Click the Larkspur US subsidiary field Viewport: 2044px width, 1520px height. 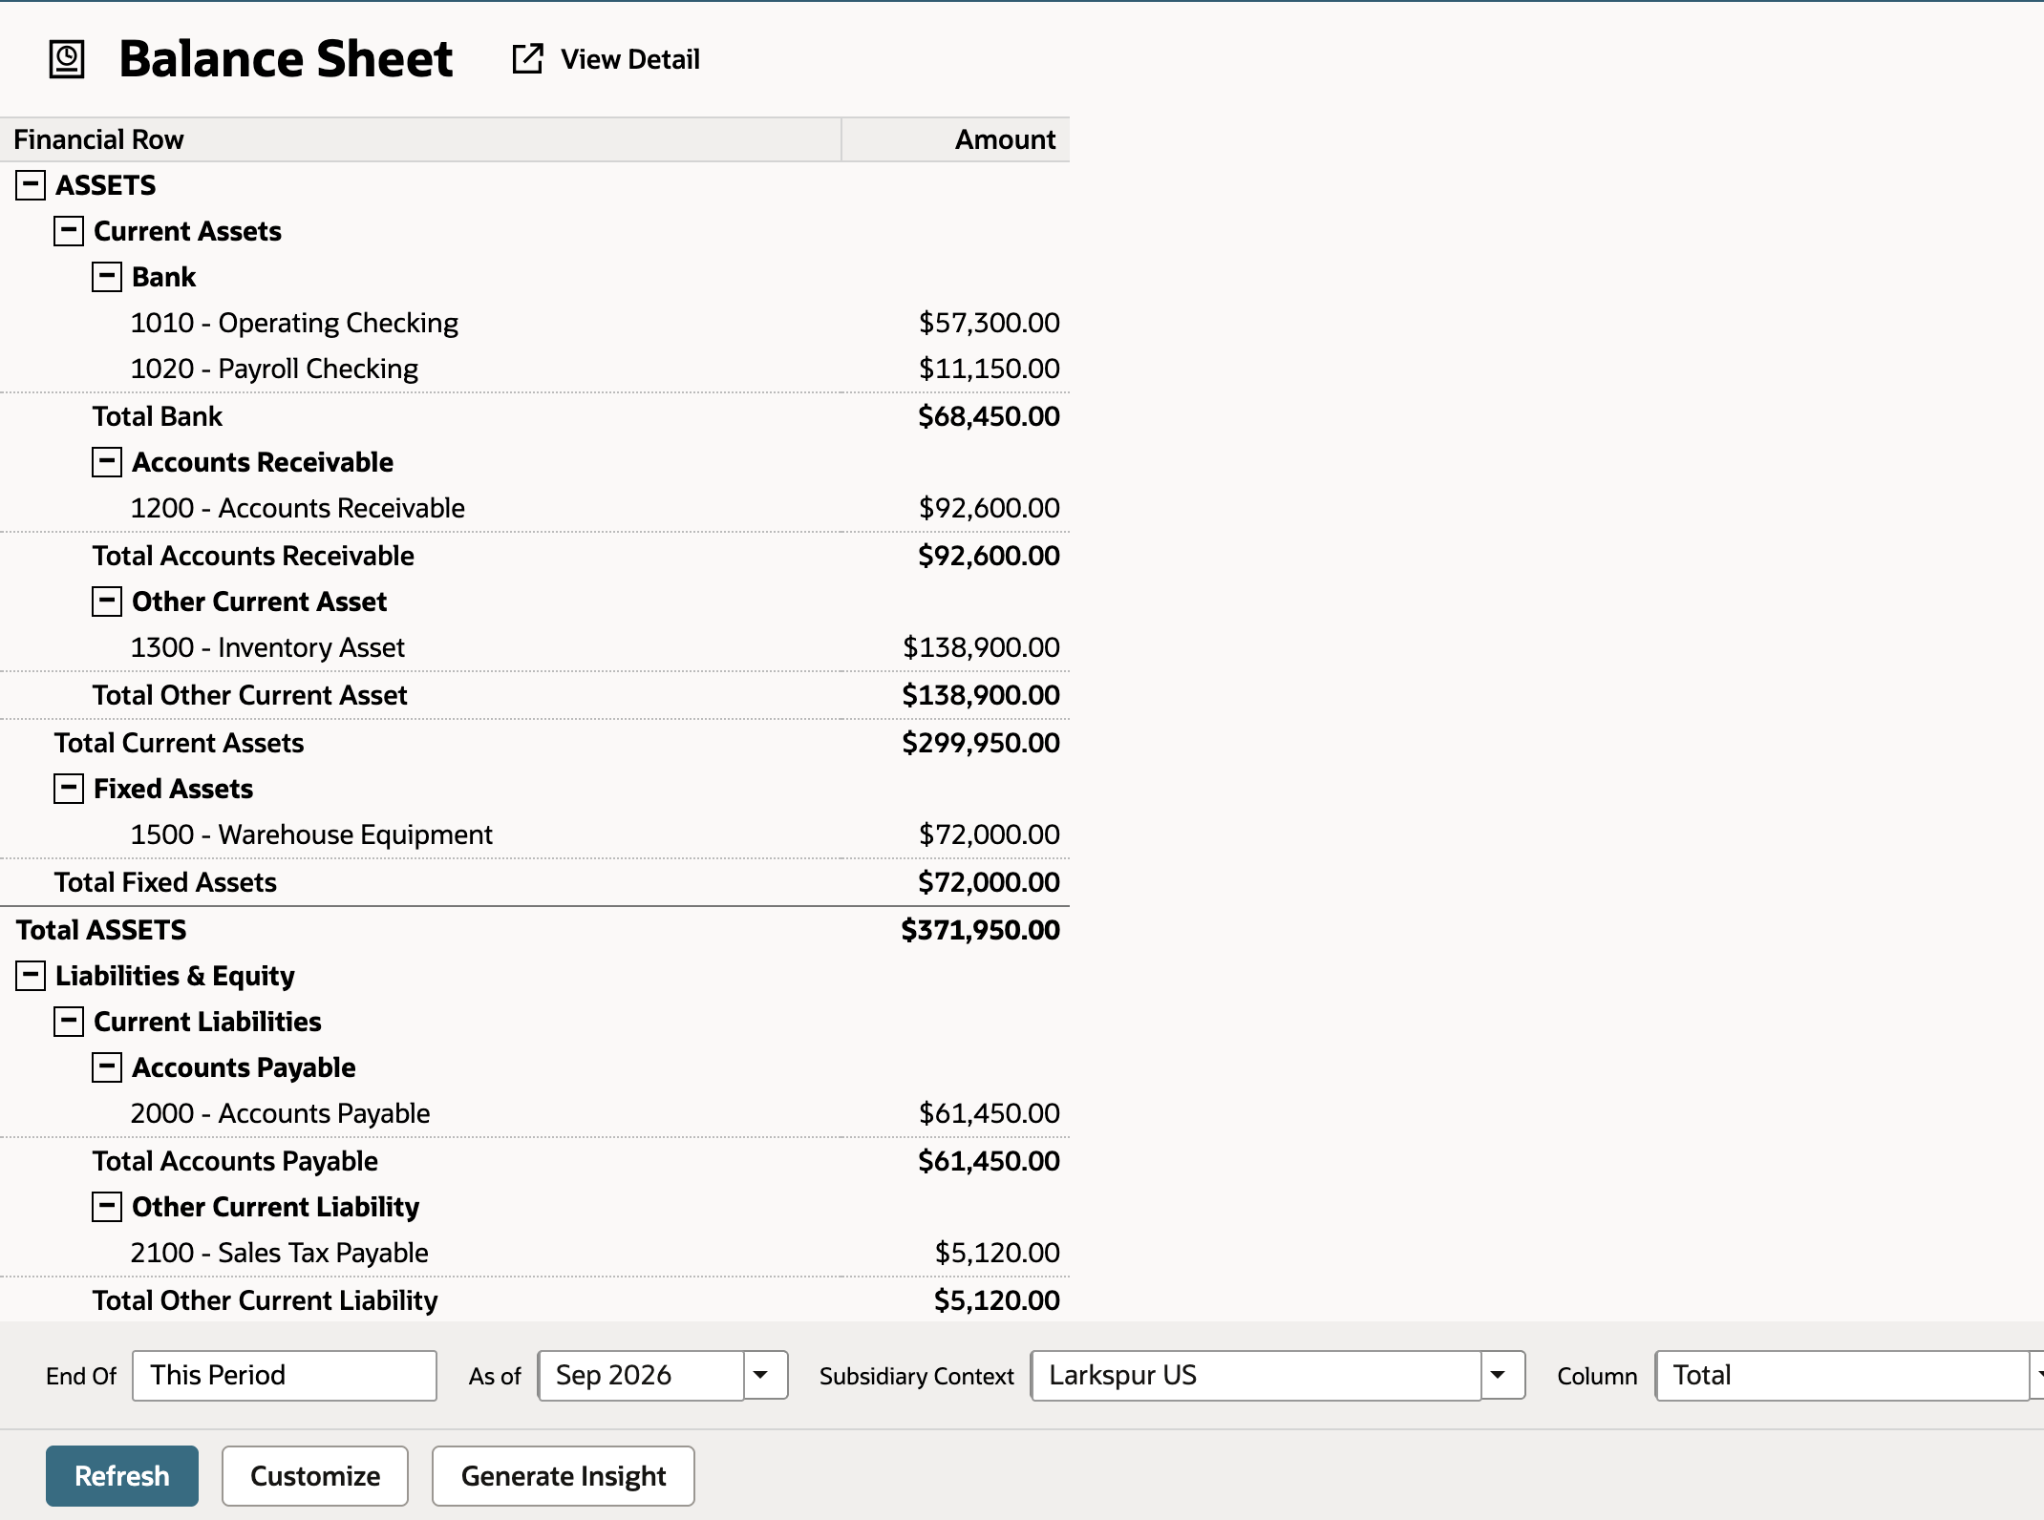coord(1256,1376)
